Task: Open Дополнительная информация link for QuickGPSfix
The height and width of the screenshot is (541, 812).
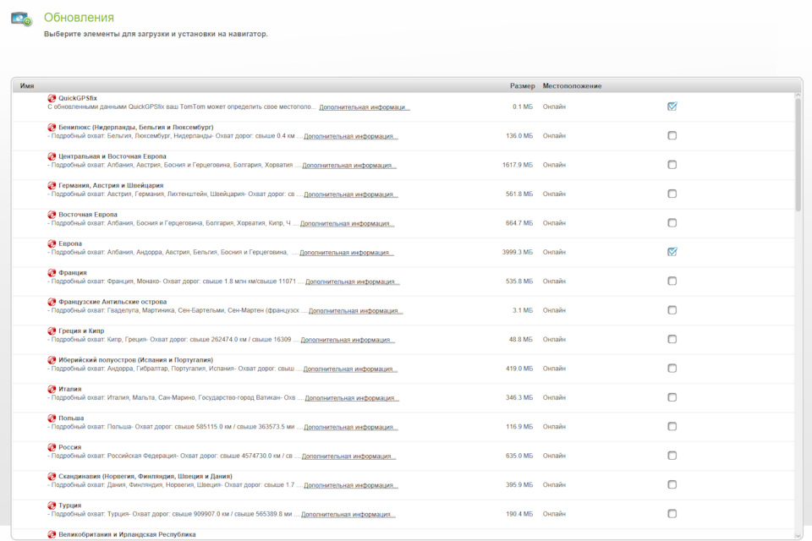Action: click(364, 107)
